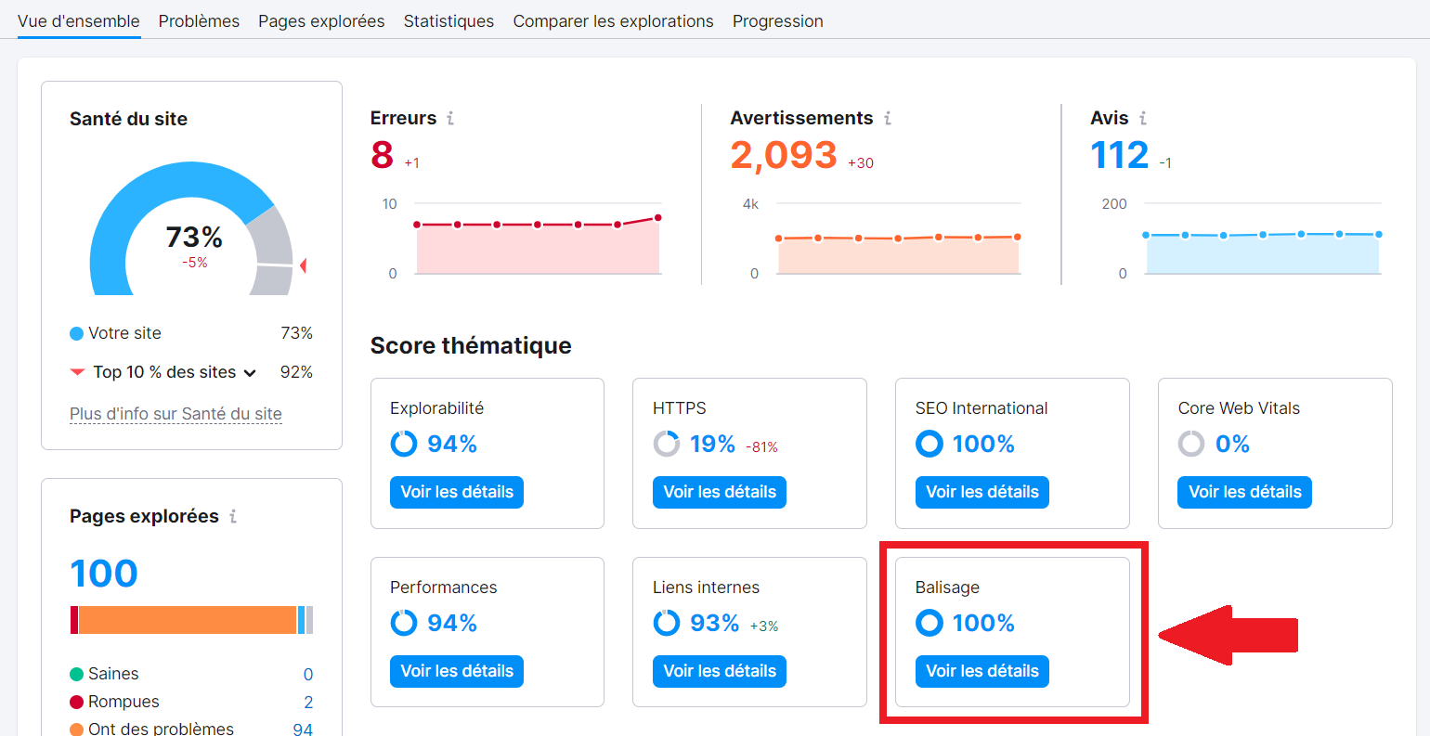
Task: Click the Core Web Vitals 0% donut icon
Action: 1191,444
